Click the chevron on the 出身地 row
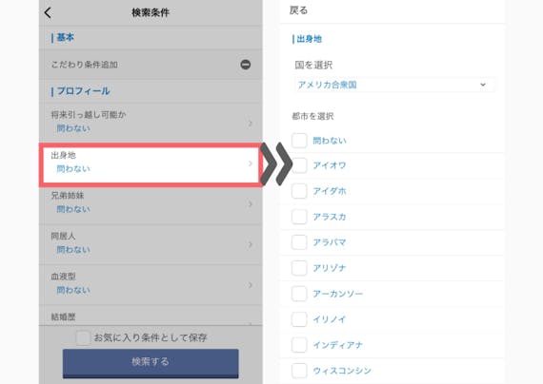The image size is (543, 384). point(251,163)
